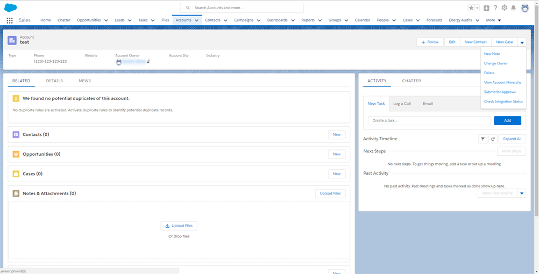Screen dimensions: 539x274
Task: Open the Opportunities nav dropdown arrow
Action: pyautogui.click(x=106, y=20)
